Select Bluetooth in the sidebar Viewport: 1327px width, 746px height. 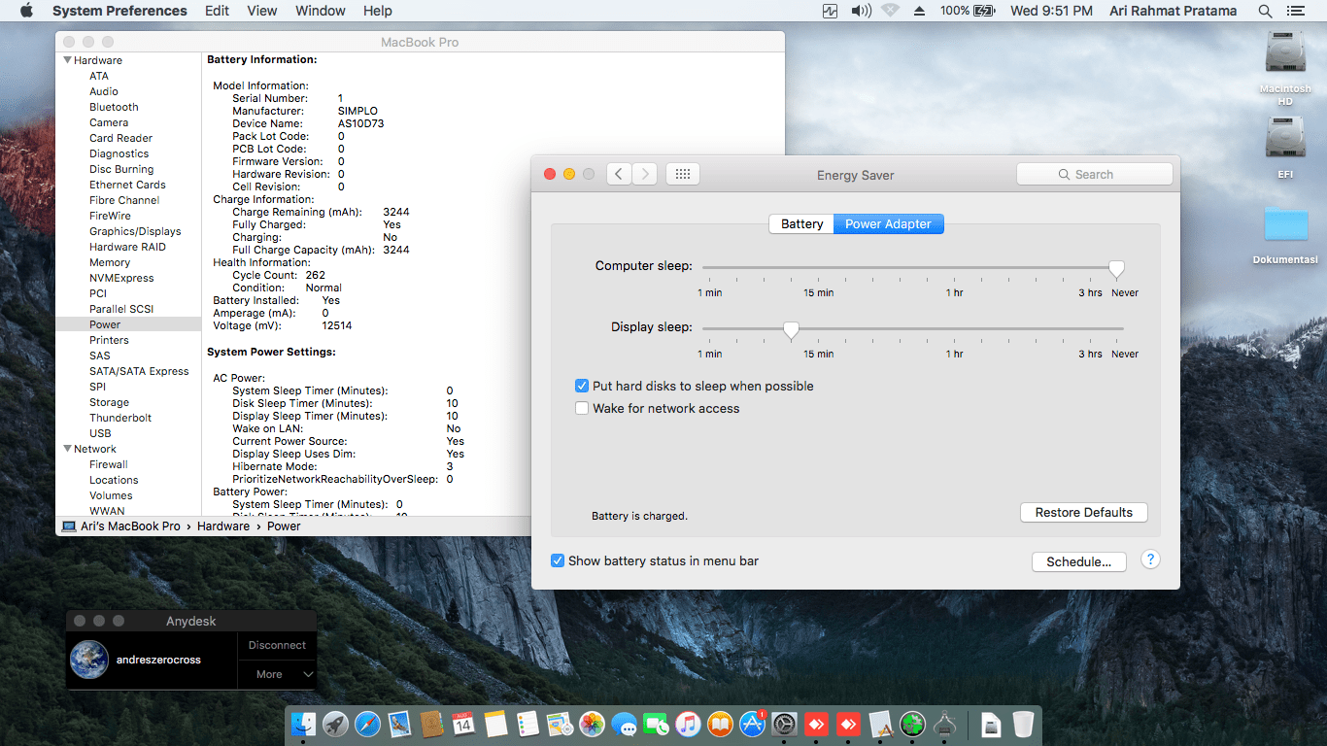pyautogui.click(x=114, y=107)
